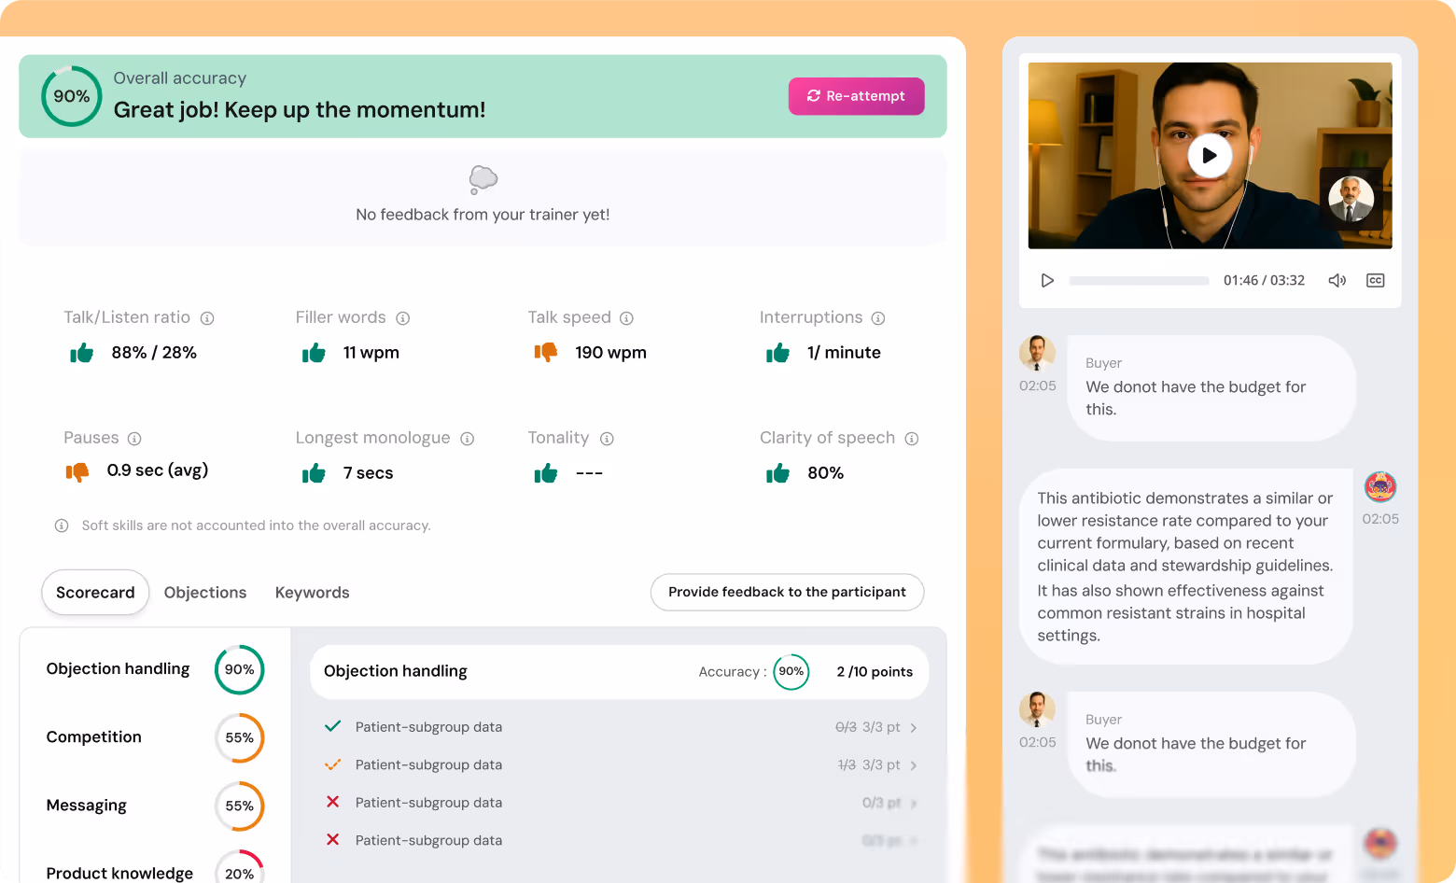This screenshot has height=883, width=1456.
Task: Open info icon next to Clarity of speech
Action: pos(912,439)
